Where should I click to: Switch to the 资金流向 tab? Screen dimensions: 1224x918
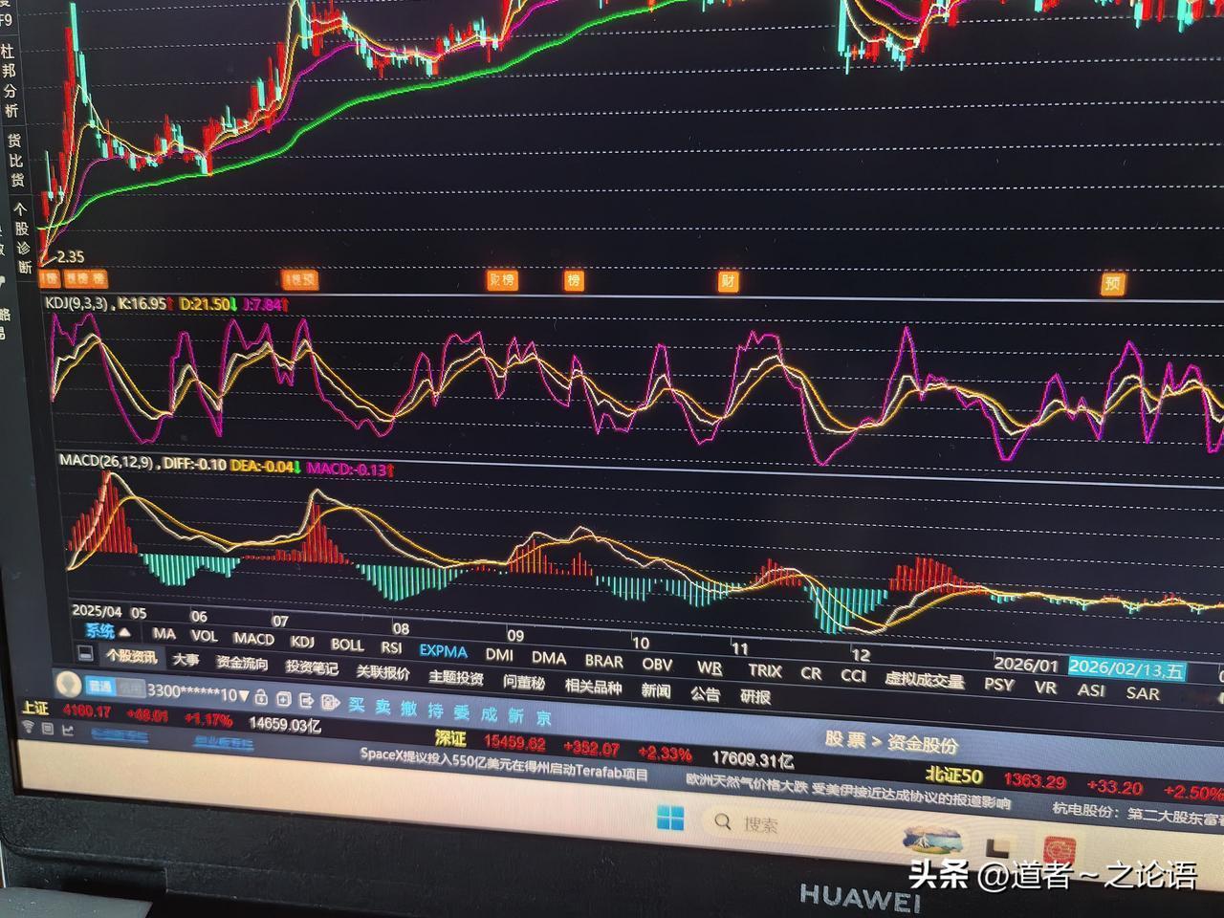coord(242,663)
